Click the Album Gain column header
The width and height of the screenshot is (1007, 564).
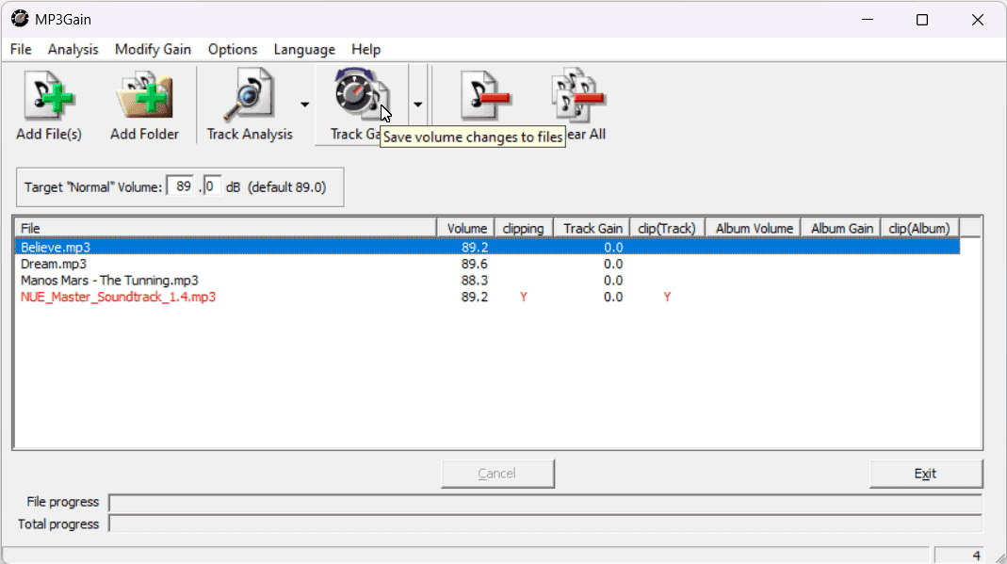(840, 229)
